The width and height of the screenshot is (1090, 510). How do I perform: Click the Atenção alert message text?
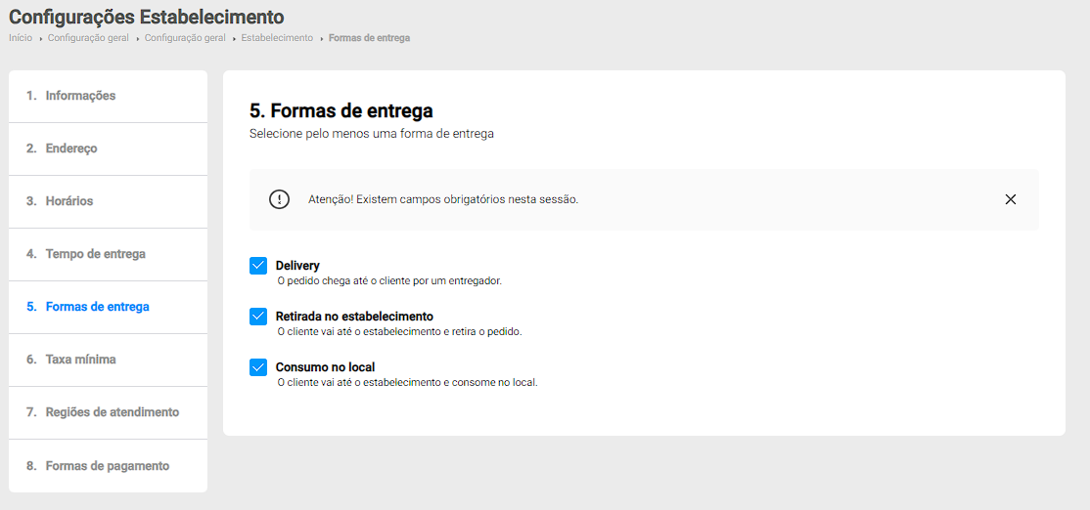pyautogui.click(x=443, y=199)
